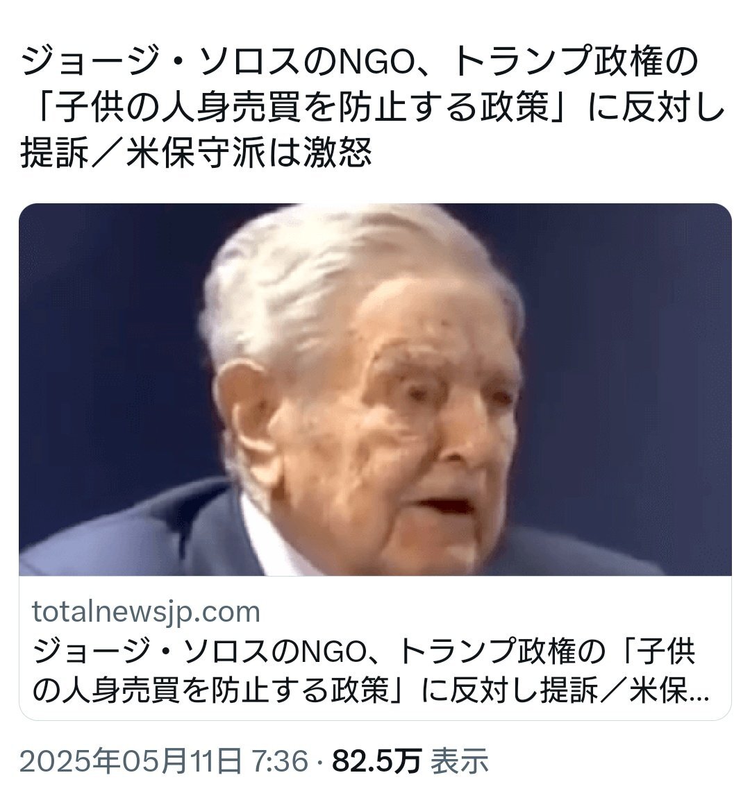The height and width of the screenshot is (791, 750).
Task: Click the white caption area under preview image
Action: coord(375,648)
